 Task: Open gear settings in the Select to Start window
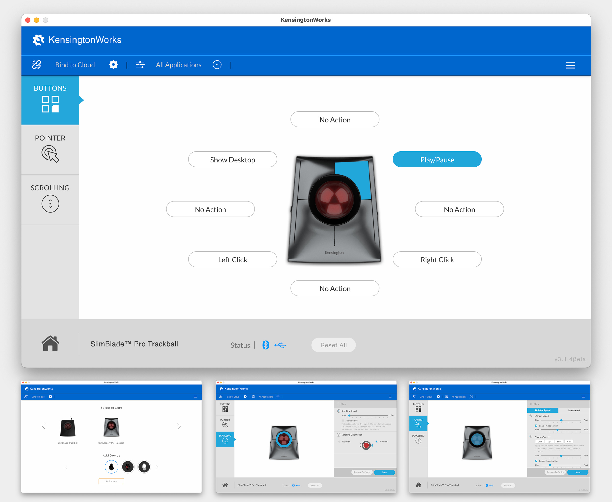50,397
